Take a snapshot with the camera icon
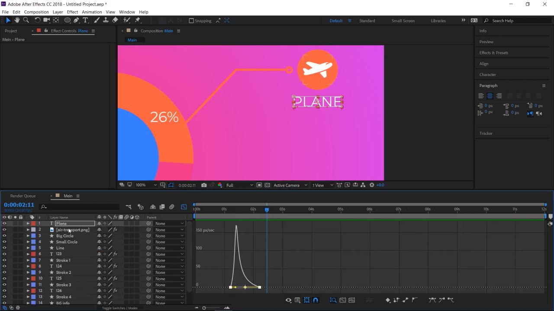554x311 pixels. pyautogui.click(x=204, y=185)
